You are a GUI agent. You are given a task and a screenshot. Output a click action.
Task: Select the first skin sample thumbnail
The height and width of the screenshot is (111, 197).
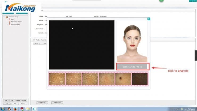click(x=57, y=79)
